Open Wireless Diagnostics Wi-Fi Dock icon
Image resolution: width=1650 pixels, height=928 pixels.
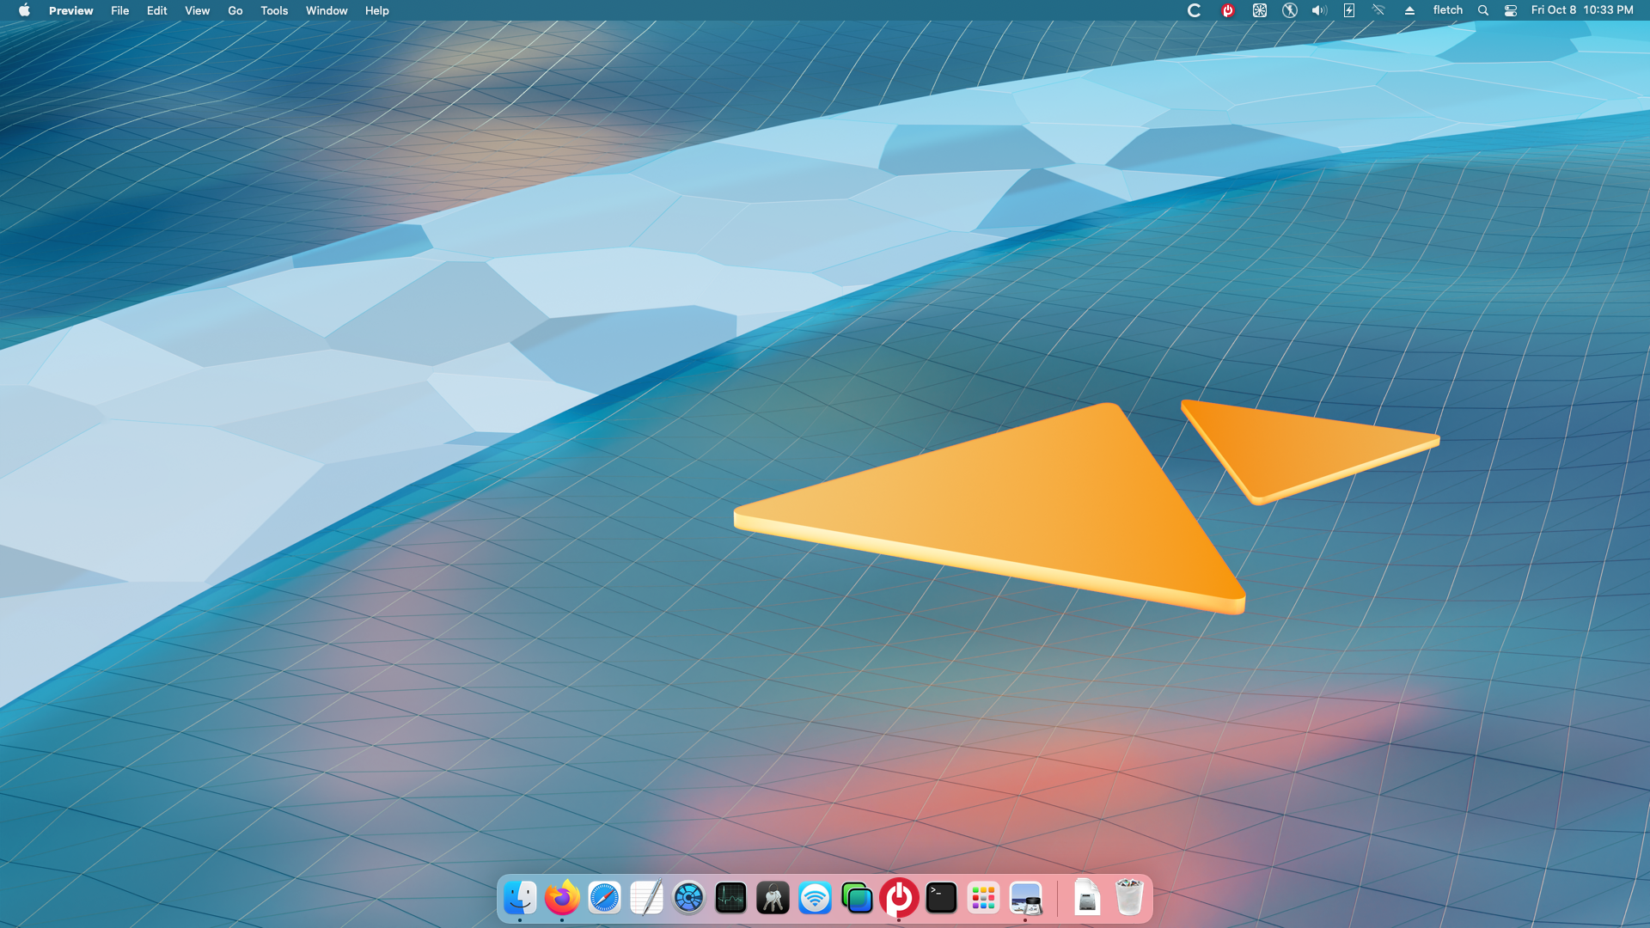point(815,898)
